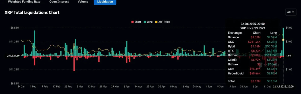Viewport: 301px width, 94px height.
Task: Click the CoinEx long value $1.33M
Action: (272, 60)
